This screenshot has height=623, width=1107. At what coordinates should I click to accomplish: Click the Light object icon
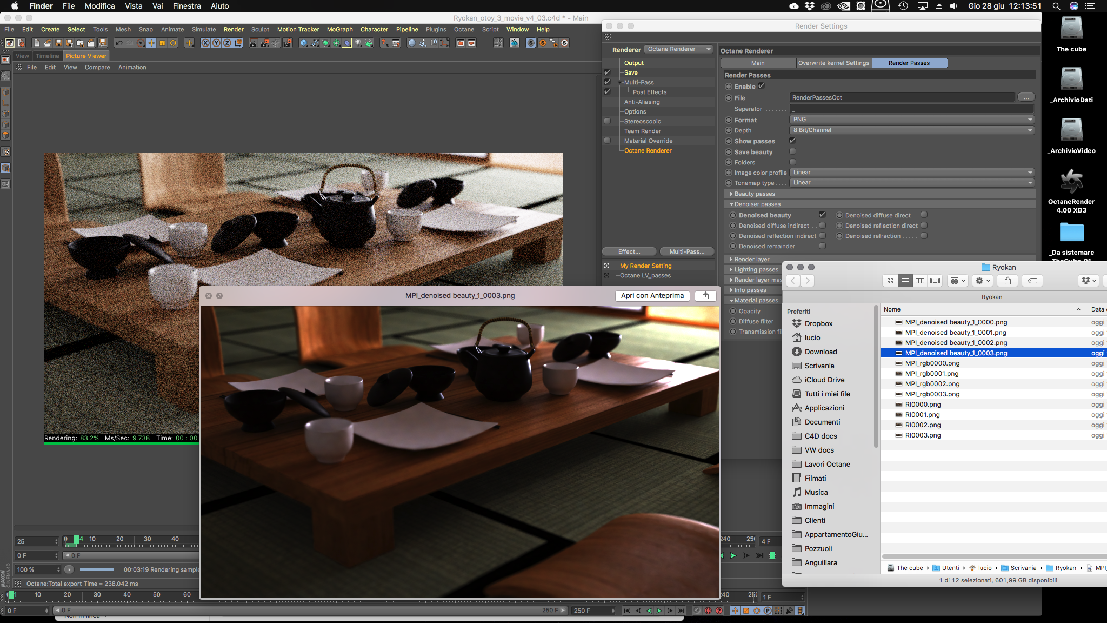pos(358,43)
